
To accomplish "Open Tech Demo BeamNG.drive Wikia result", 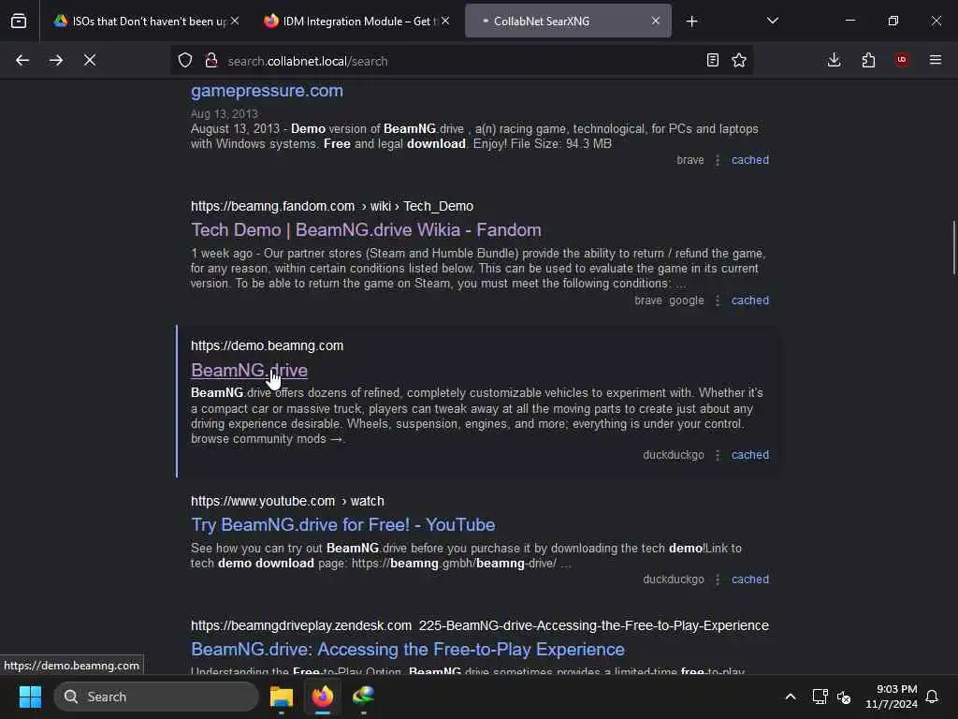I will pos(366,230).
